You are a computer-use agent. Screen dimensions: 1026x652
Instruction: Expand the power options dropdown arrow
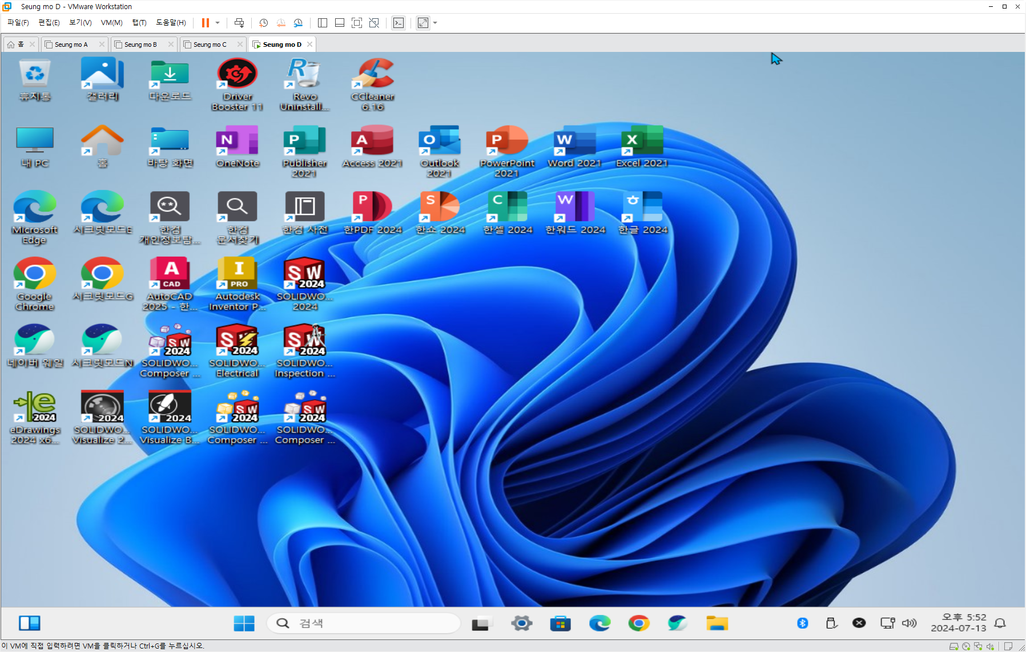pos(218,23)
